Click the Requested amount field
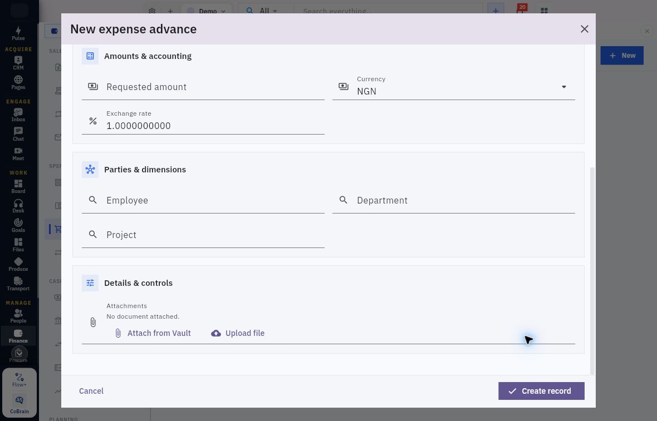Image resolution: width=657 pixels, height=421 pixels. [x=203, y=87]
